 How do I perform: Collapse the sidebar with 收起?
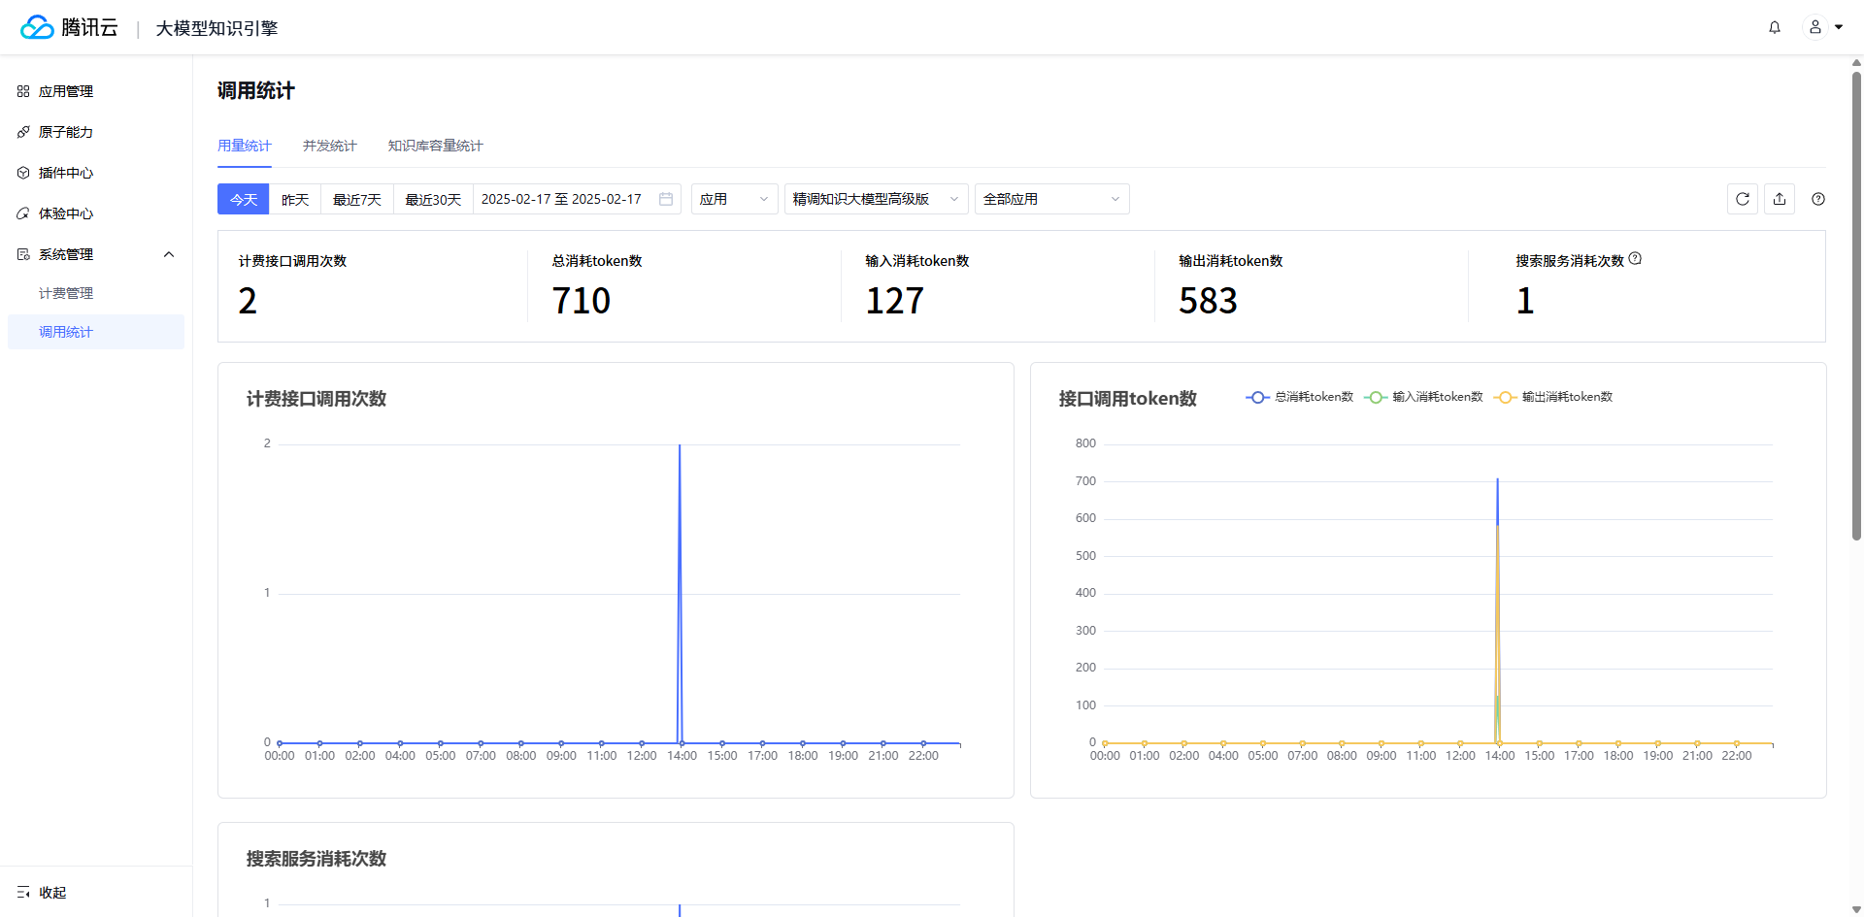[52, 893]
